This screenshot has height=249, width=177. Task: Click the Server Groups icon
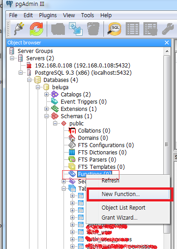[12, 51]
